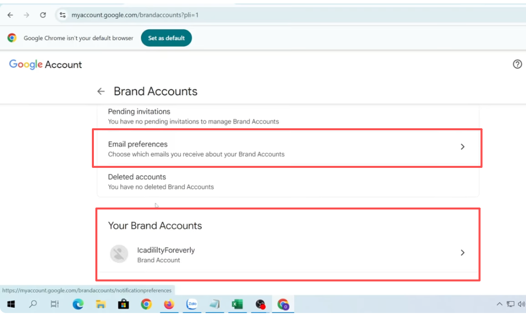Click Chrome logo in default browser bar
Screen dimensions: 526x314
click(x=12, y=38)
